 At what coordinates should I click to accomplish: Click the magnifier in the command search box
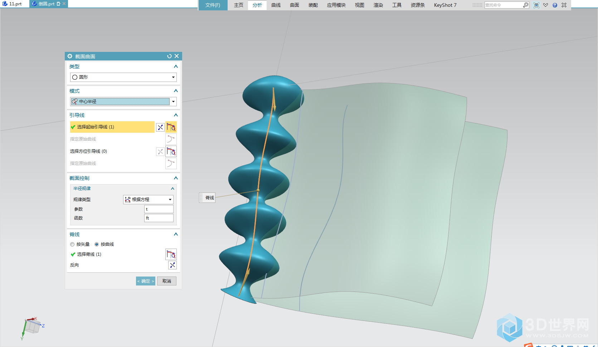click(x=525, y=5)
